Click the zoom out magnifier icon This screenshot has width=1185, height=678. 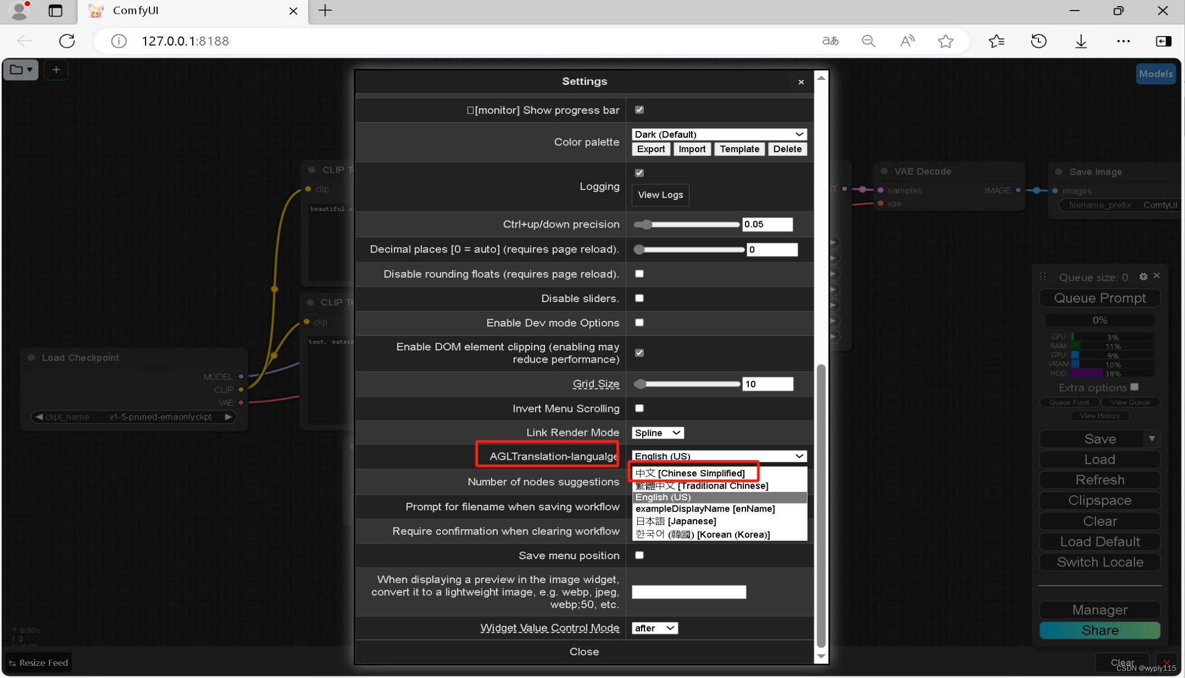(868, 41)
